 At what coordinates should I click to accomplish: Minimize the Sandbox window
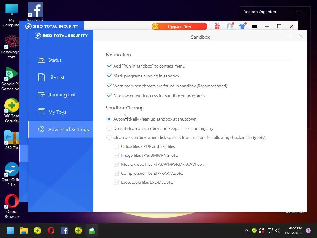point(289,36)
